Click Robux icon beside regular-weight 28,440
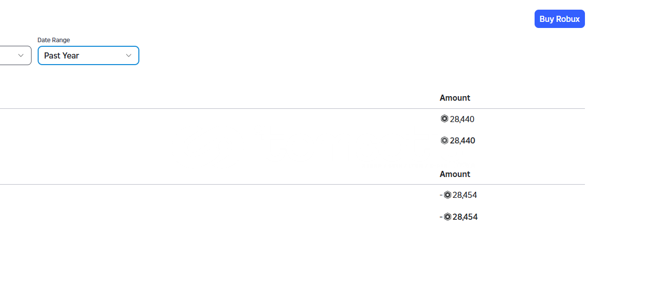The image size is (647, 294). pyautogui.click(x=444, y=119)
